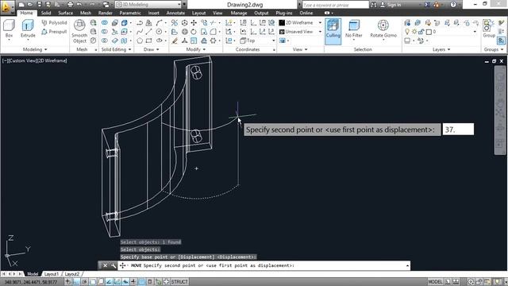Open the Mesh ribbon tab
This screenshot has width=508, height=286.
(86, 13)
